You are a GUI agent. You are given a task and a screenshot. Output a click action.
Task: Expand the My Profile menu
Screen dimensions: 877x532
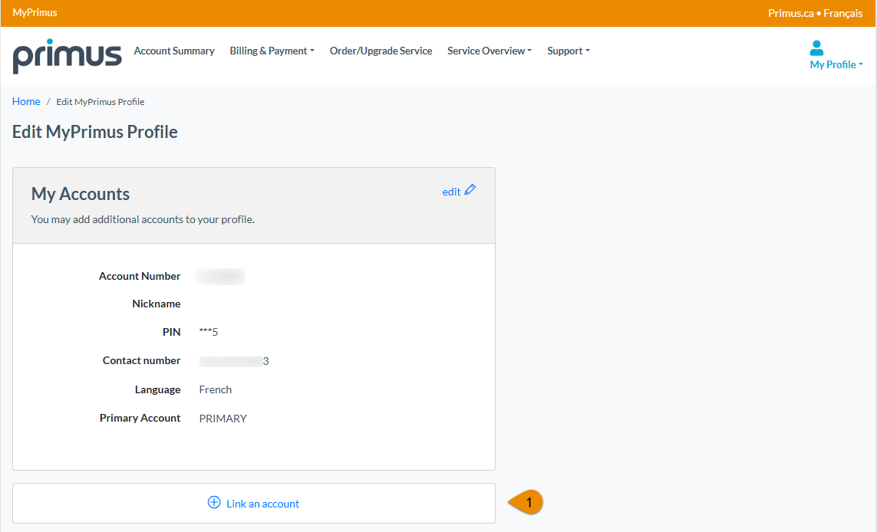(x=836, y=64)
